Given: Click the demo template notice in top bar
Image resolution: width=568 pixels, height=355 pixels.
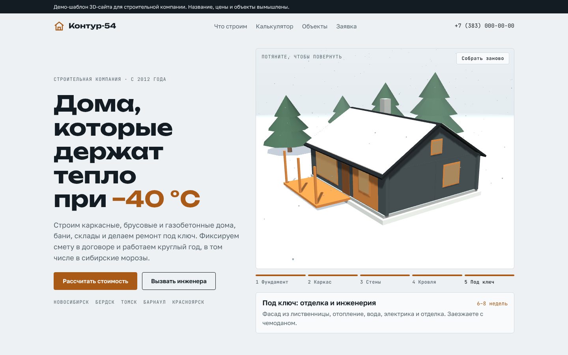Looking at the screenshot, I should coord(171,7).
